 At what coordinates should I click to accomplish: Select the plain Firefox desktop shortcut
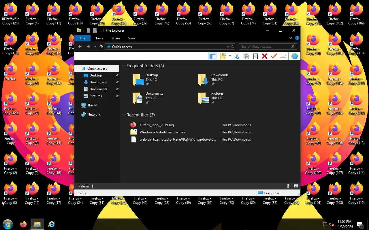coord(11,72)
